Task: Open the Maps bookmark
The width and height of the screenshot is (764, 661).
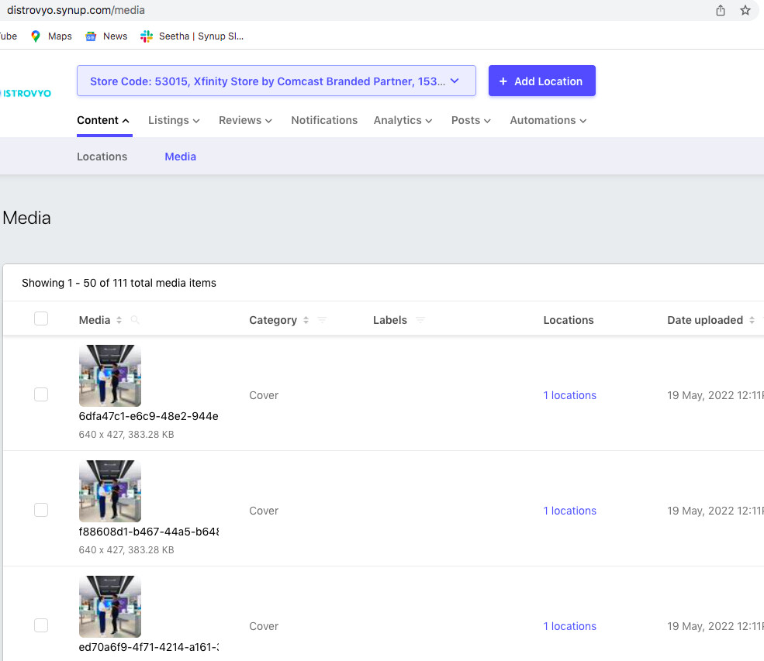Action: click(x=51, y=36)
